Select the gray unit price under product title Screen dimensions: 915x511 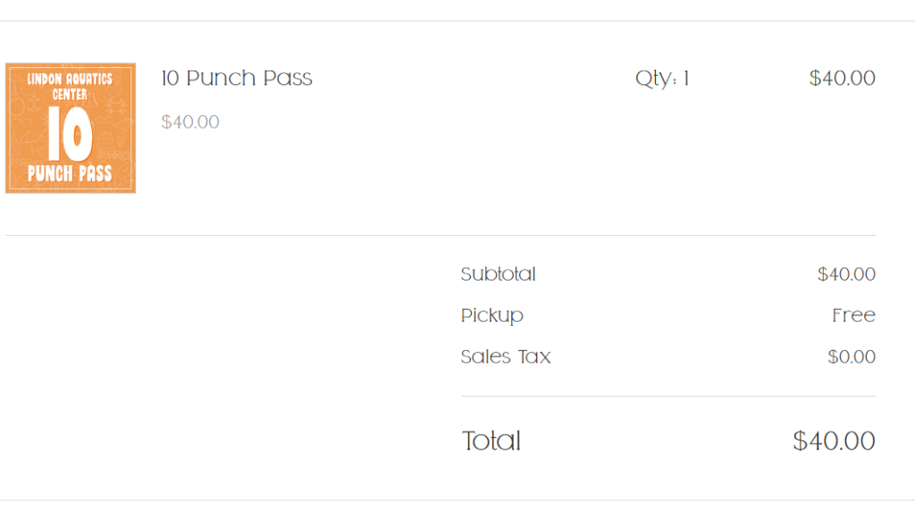[190, 121]
